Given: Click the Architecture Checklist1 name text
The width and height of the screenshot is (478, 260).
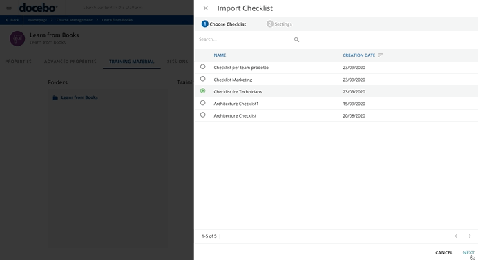Looking at the screenshot, I should click(x=236, y=104).
